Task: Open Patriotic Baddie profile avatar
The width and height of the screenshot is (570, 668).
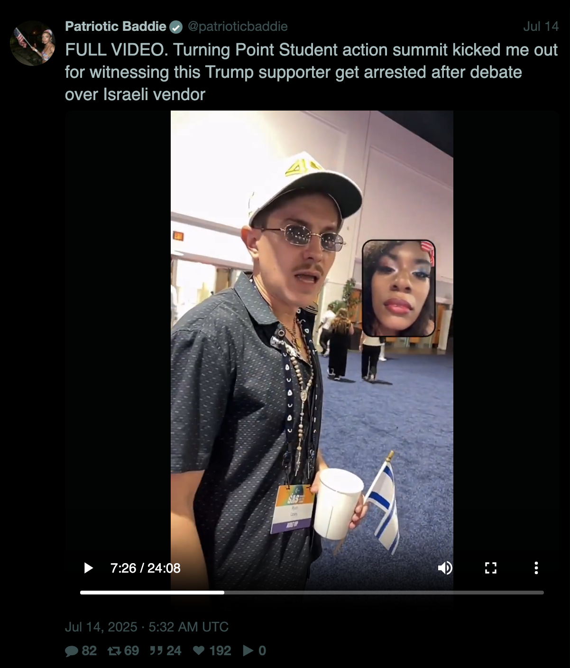Action: click(x=32, y=43)
